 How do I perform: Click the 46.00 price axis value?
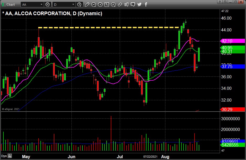tap(226, 18)
